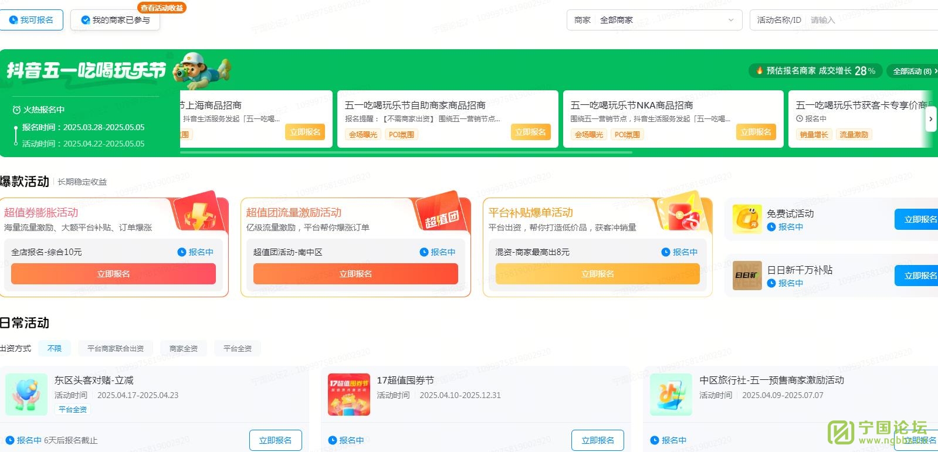Click 立即报名 under 混资-商家最高出8元
Image resolution: width=938 pixels, height=452 pixels.
coord(597,274)
